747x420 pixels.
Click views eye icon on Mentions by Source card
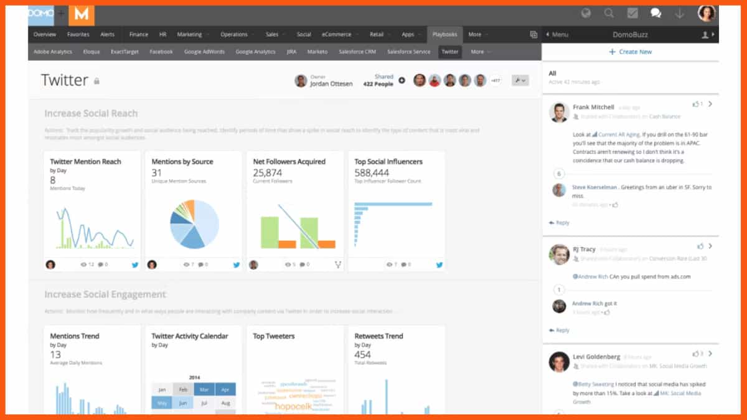[x=186, y=264]
